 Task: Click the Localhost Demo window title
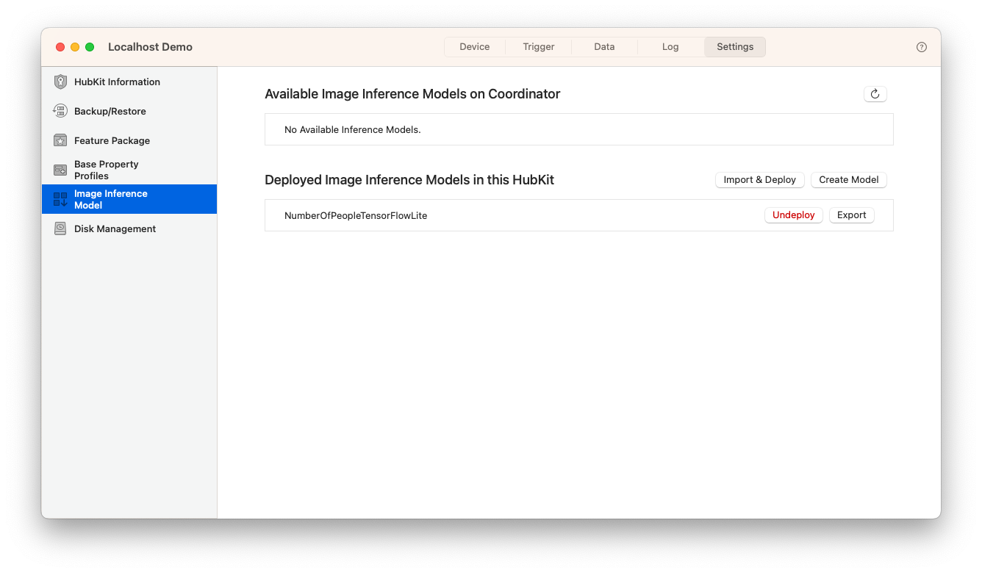point(150,46)
